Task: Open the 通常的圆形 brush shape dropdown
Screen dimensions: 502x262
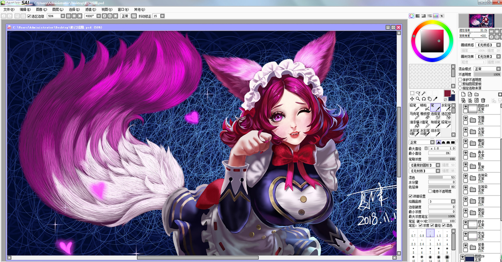Action: 438,165
